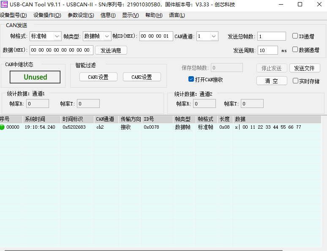327x251 pixels.
Task: Open the 帧类型 dropdown showing 数据帧
Action: (97, 36)
